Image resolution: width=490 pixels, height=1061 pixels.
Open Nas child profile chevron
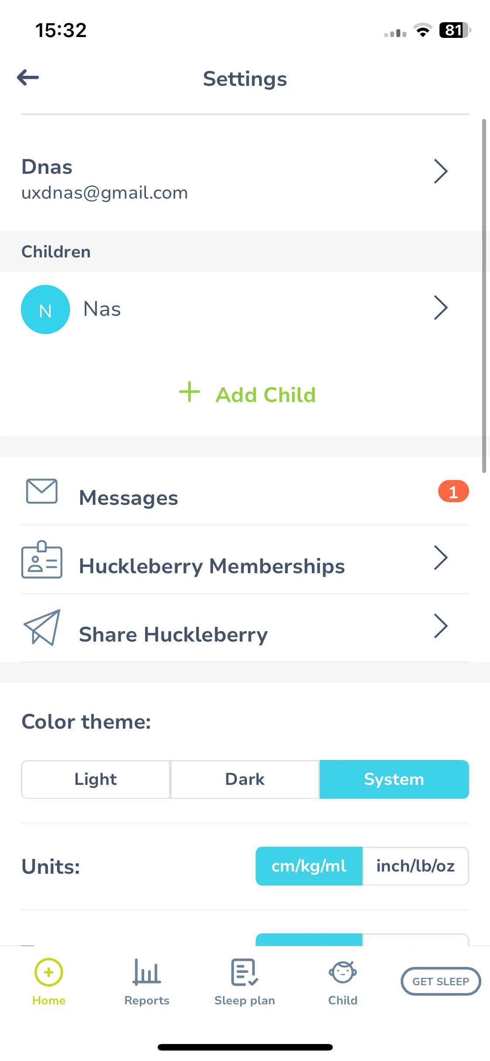[441, 307]
